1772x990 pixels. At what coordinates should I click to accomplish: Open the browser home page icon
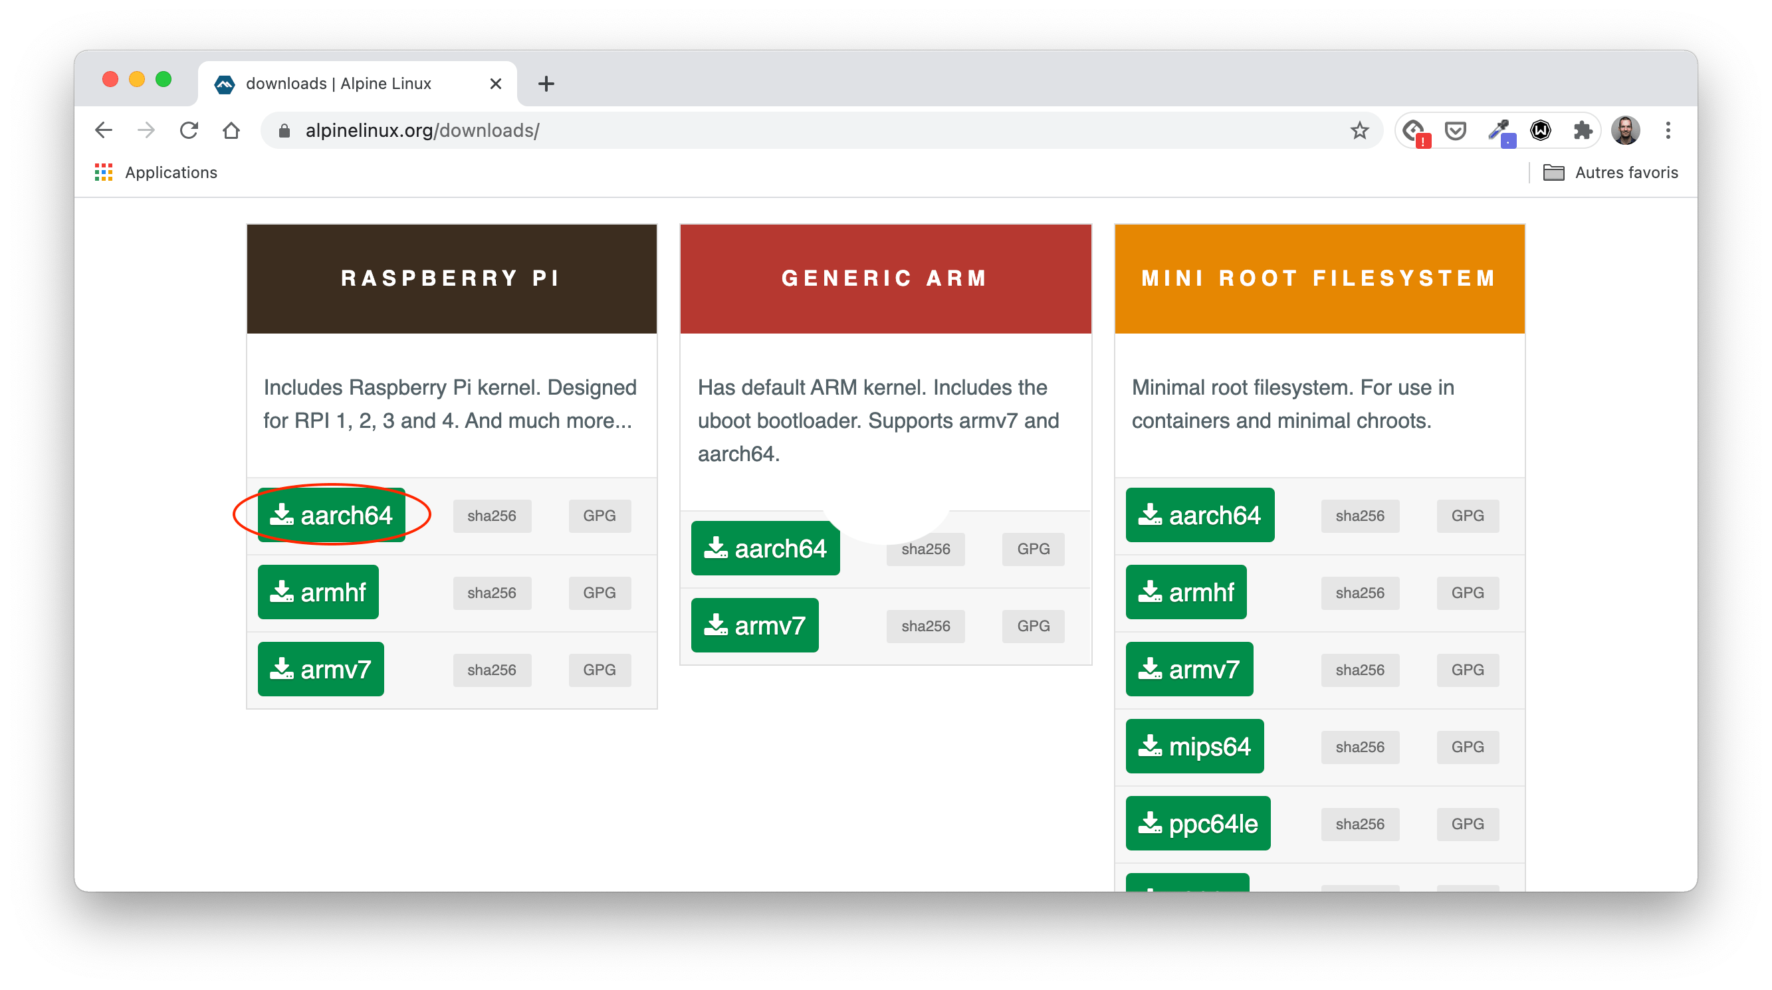coord(231,130)
